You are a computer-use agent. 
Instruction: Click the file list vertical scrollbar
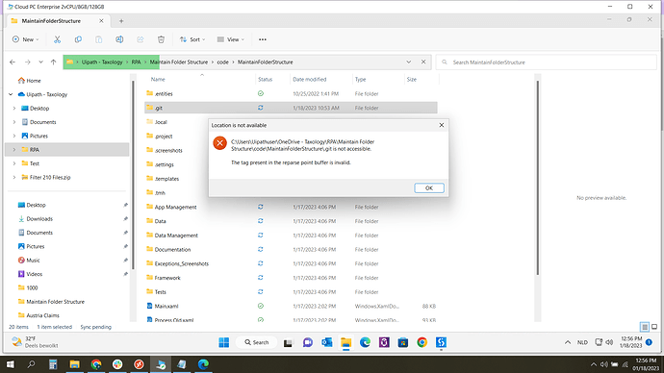click(x=538, y=178)
